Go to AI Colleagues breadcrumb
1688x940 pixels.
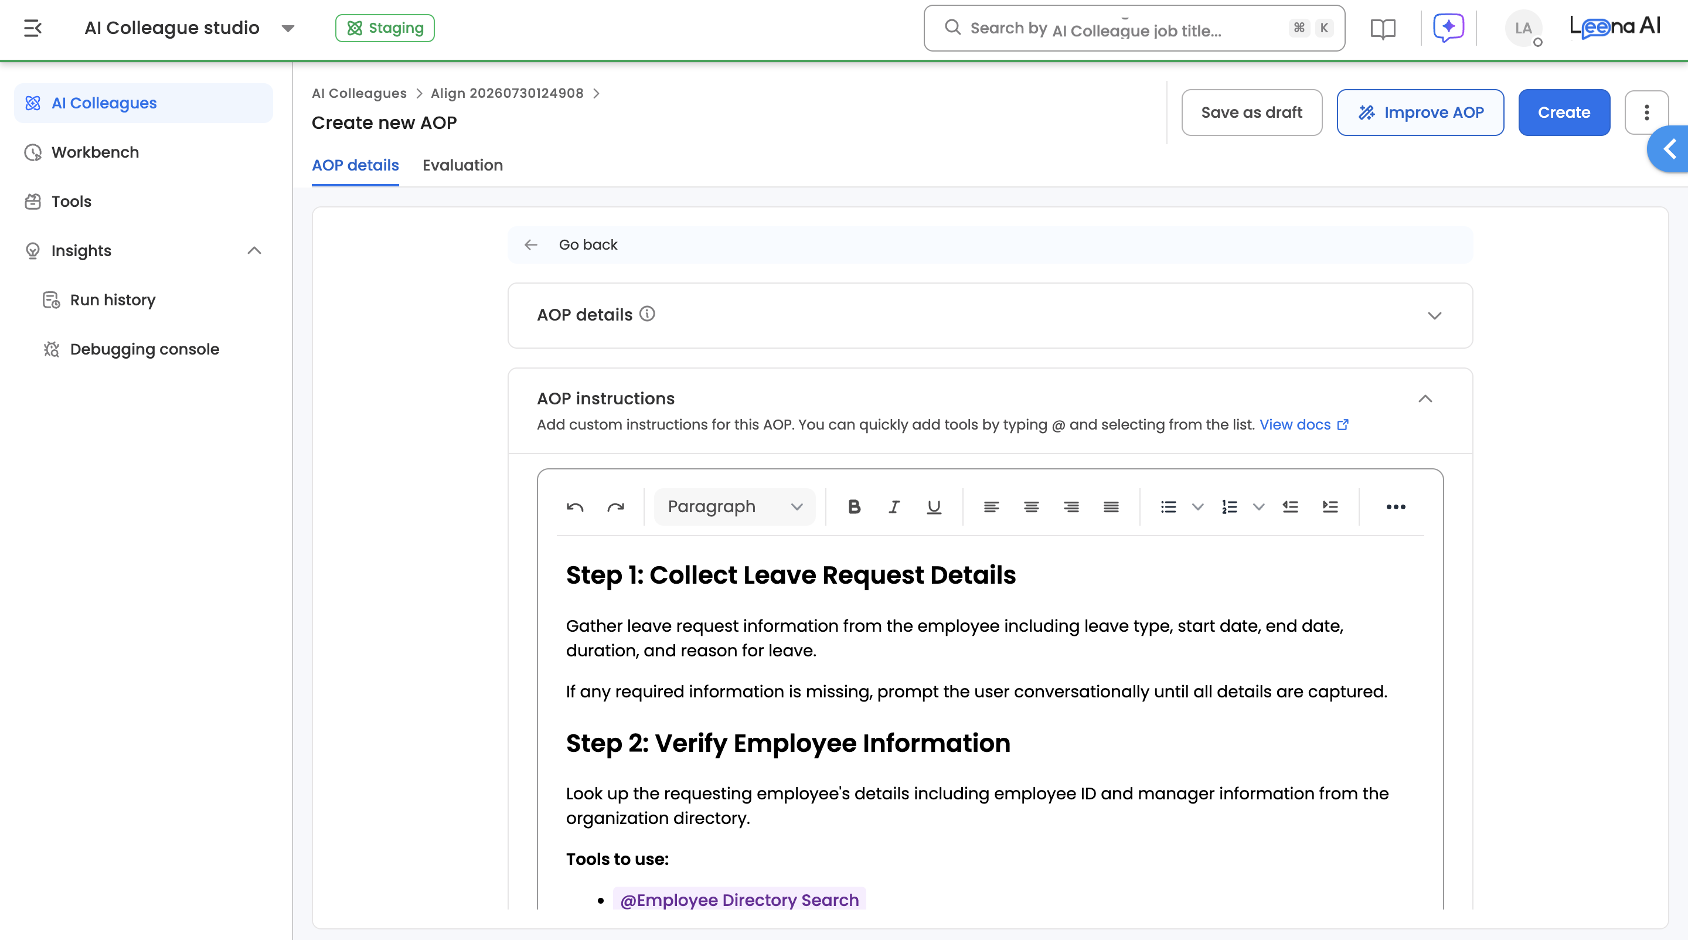pyautogui.click(x=359, y=93)
